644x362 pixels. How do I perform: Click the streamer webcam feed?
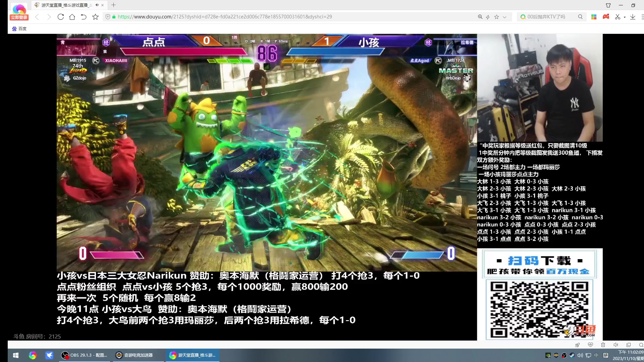[540, 88]
